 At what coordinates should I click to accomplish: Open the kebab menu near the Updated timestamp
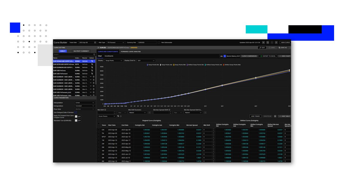pos(276,43)
